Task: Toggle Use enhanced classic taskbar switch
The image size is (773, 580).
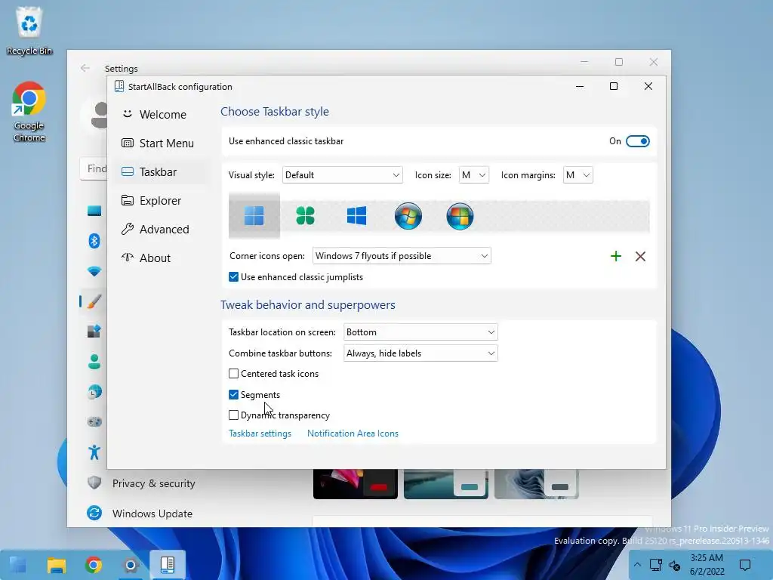Action: [x=637, y=141]
